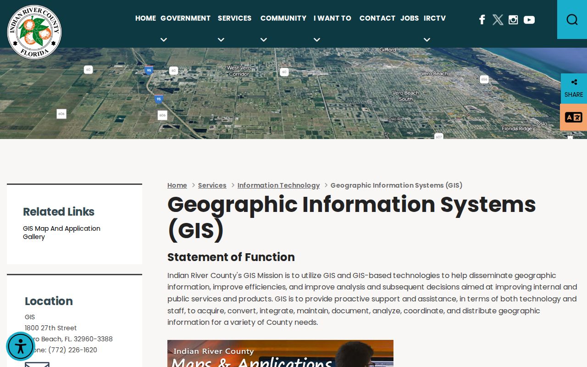Expand the I Want To chevron
Screen dimensions: 587x367
[317, 40]
